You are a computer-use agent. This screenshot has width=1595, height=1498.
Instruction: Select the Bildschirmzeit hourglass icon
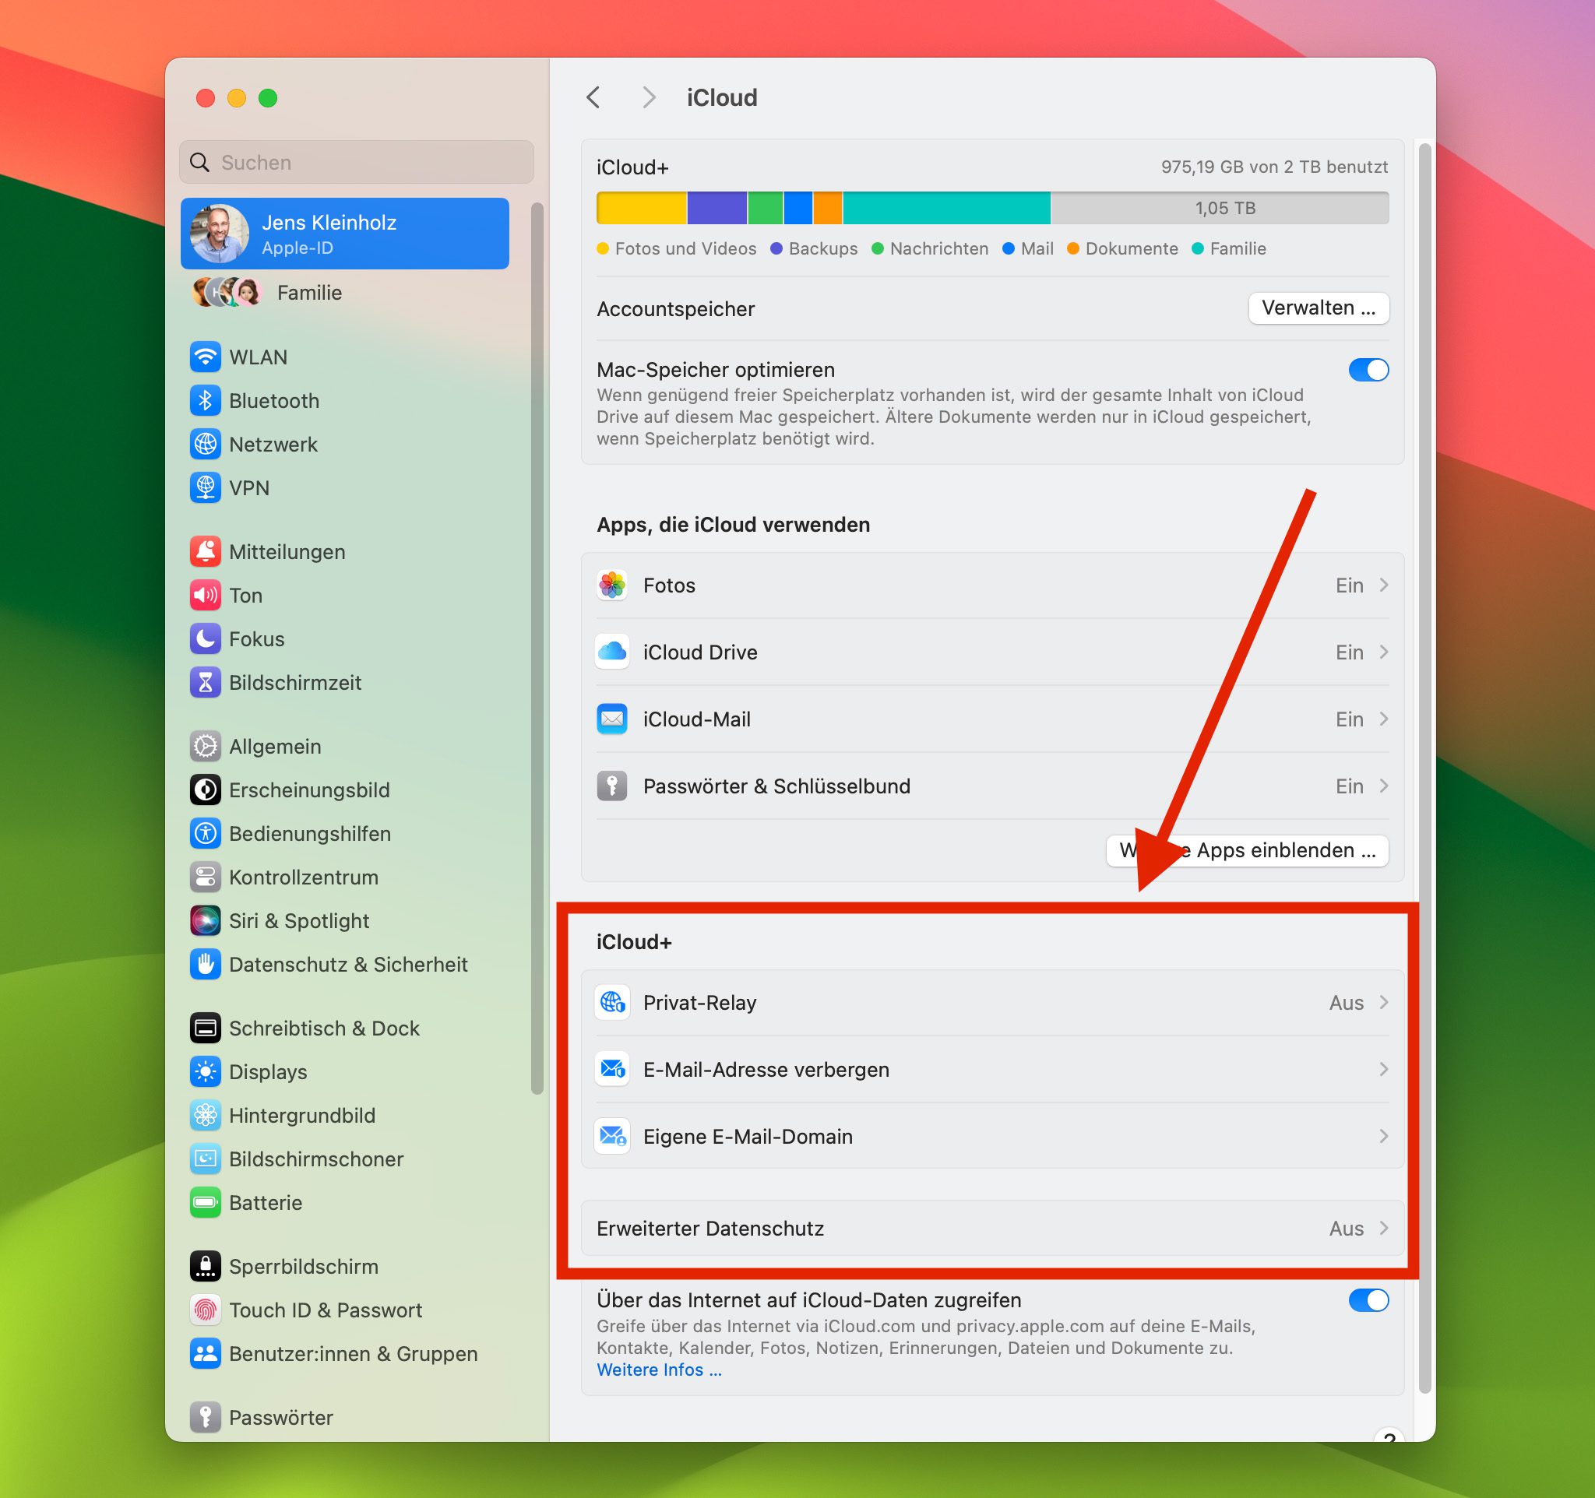(206, 681)
